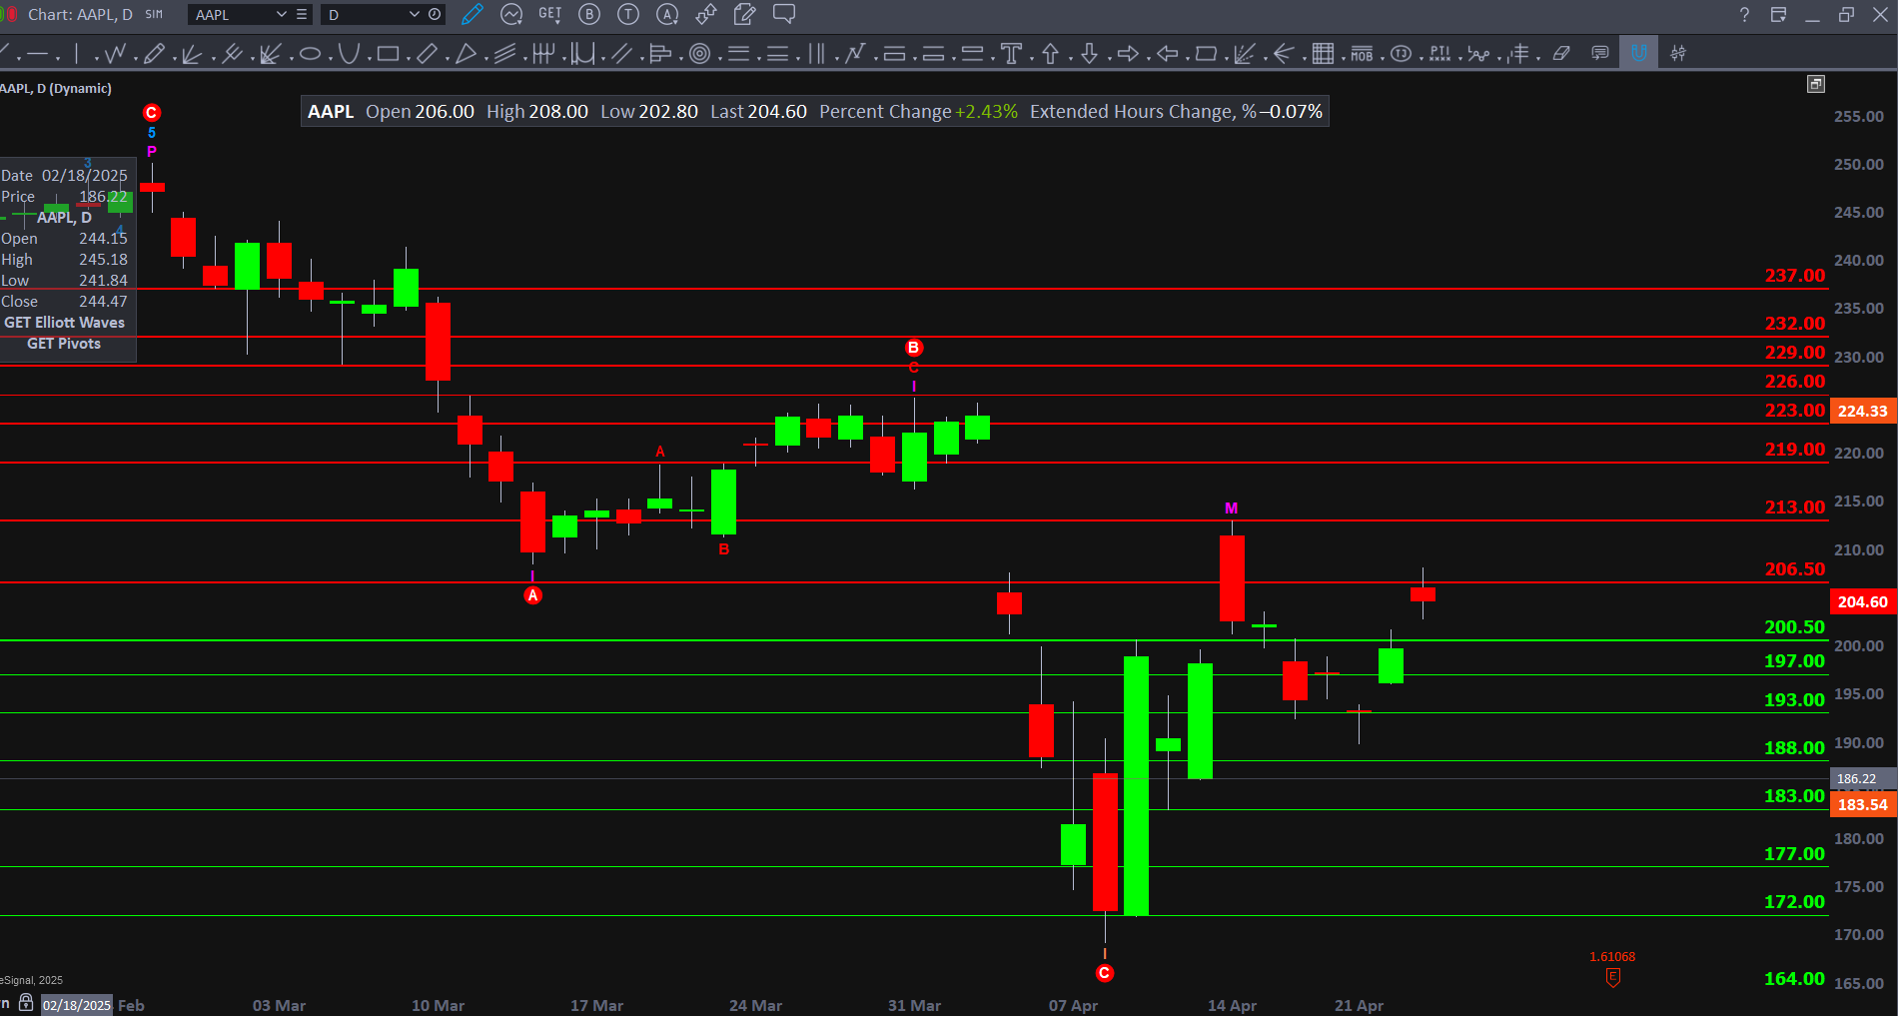
Task: Expand the D interval dropdown
Action: 414,14
